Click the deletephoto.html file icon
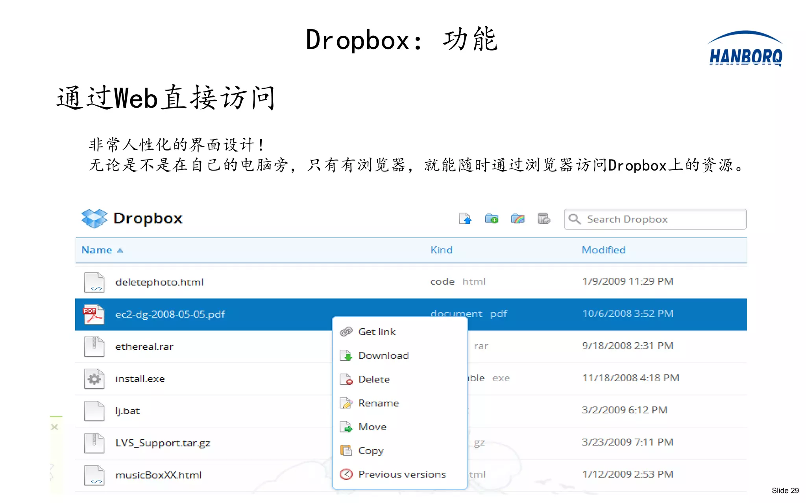Image resolution: width=806 pixels, height=503 pixels. coord(94,282)
